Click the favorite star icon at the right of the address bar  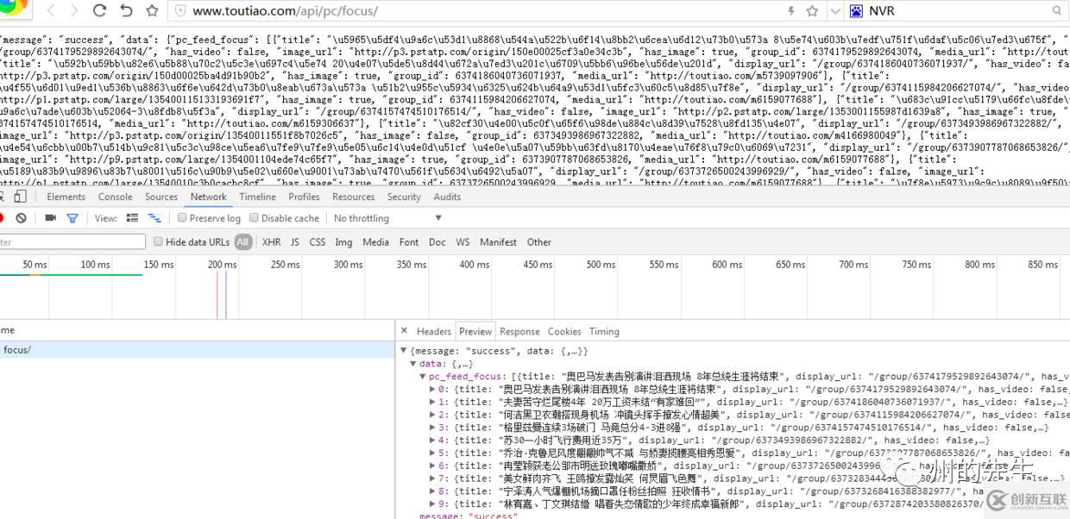pyautogui.click(x=812, y=11)
